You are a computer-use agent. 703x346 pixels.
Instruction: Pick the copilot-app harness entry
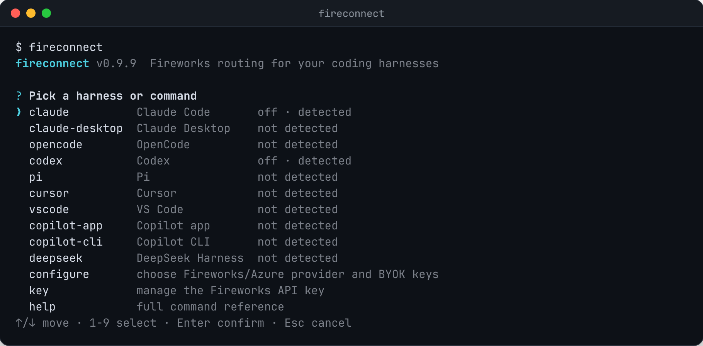[66, 226]
